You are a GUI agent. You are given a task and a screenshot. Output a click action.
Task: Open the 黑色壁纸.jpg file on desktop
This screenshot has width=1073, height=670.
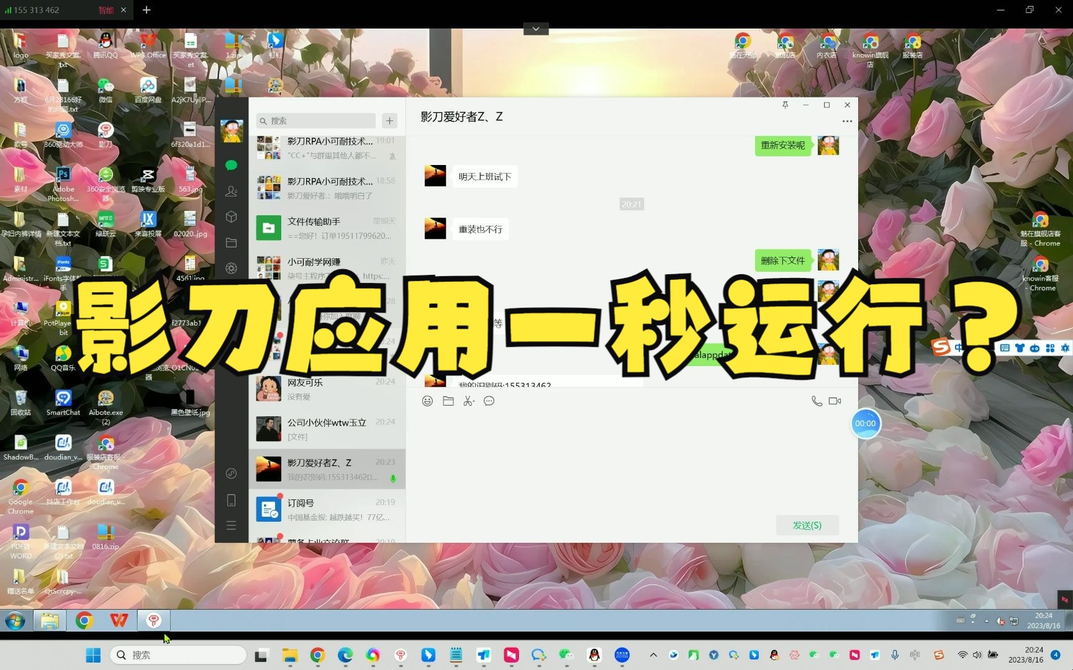190,403
